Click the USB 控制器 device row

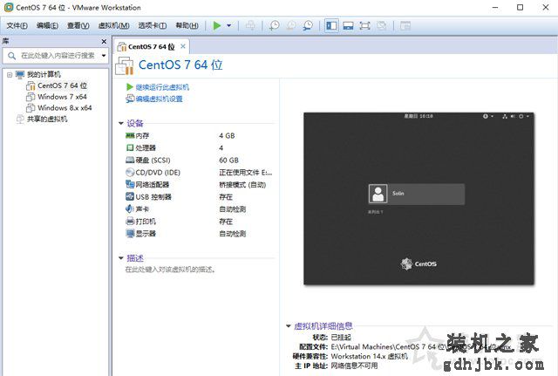199,197
